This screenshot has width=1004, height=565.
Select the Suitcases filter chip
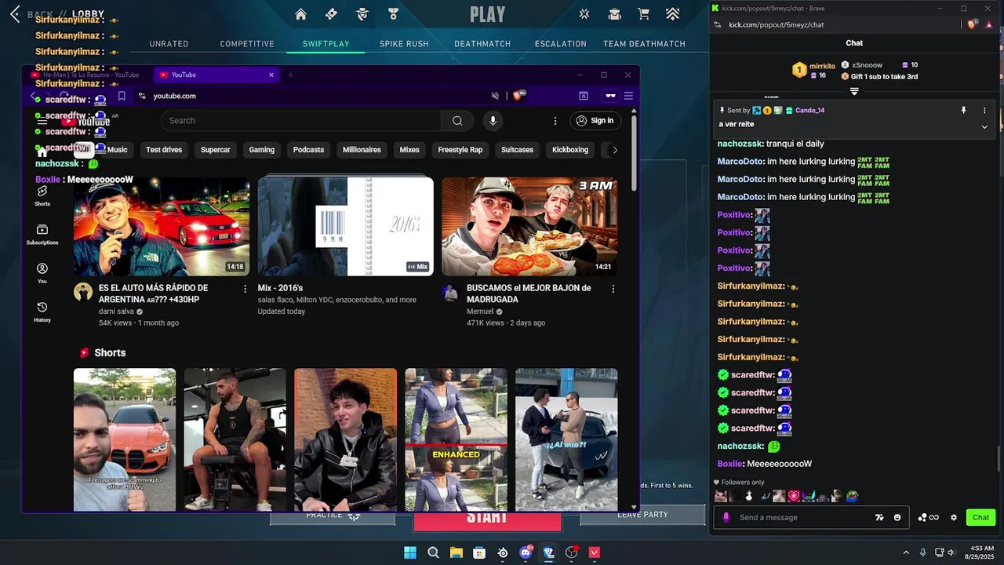coord(517,150)
